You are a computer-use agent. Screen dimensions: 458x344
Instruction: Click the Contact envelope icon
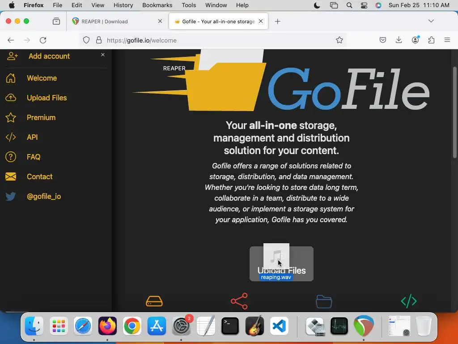(11, 176)
